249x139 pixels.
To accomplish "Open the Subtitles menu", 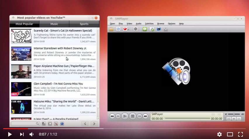I will [x=149, y=24].
